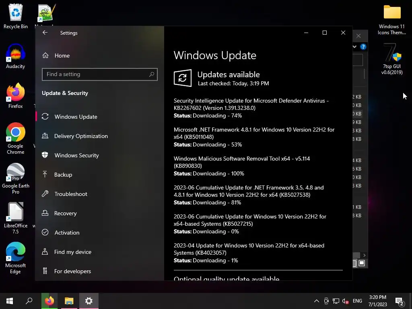The width and height of the screenshot is (412, 309).
Task: Select the Audacity desktop shortcut
Action: coord(16,56)
